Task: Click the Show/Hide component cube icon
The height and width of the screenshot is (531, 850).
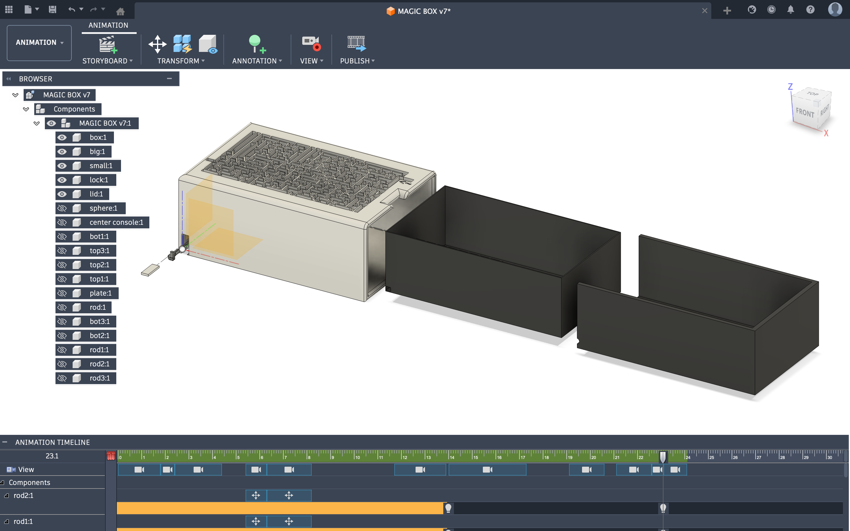Action: click(x=208, y=44)
